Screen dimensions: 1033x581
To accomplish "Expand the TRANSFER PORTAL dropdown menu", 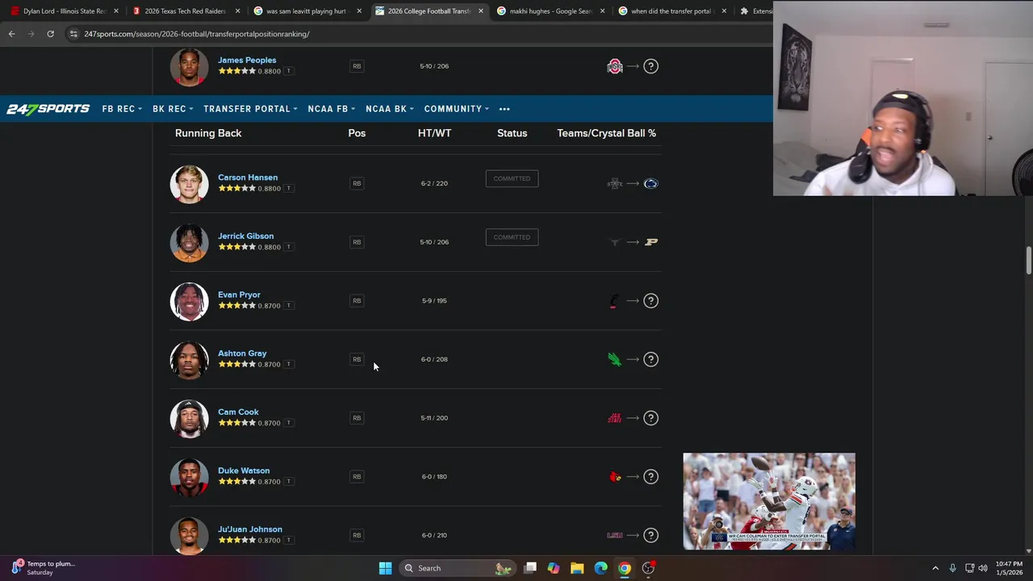I will click(250, 109).
